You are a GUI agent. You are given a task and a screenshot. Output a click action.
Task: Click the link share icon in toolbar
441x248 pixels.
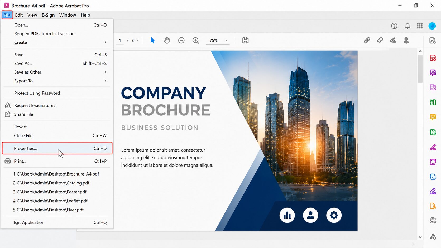[367, 40]
